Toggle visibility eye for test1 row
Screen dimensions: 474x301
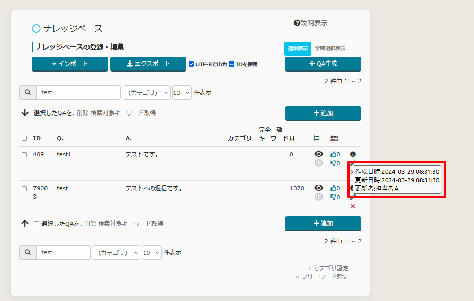coord(318,154)
